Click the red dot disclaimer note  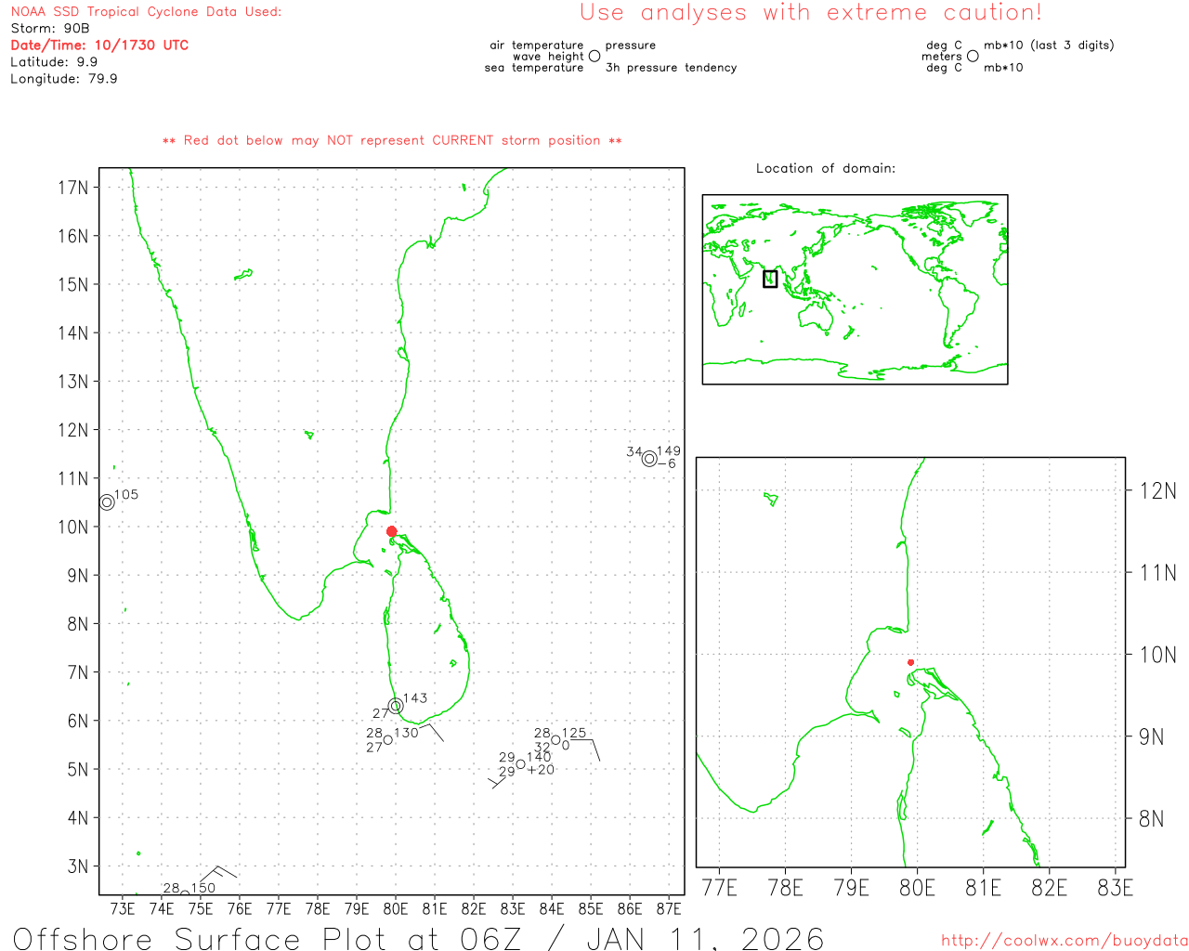tap(391, 140)
